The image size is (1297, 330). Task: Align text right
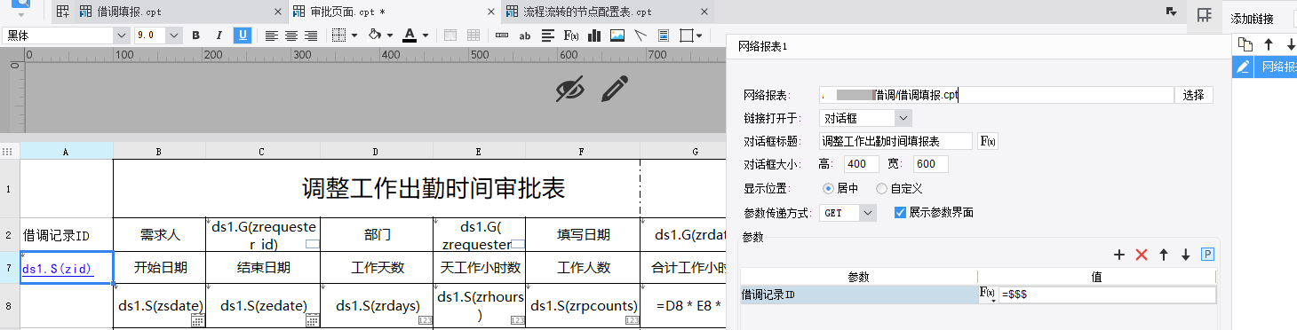click(x=311, y=35)
